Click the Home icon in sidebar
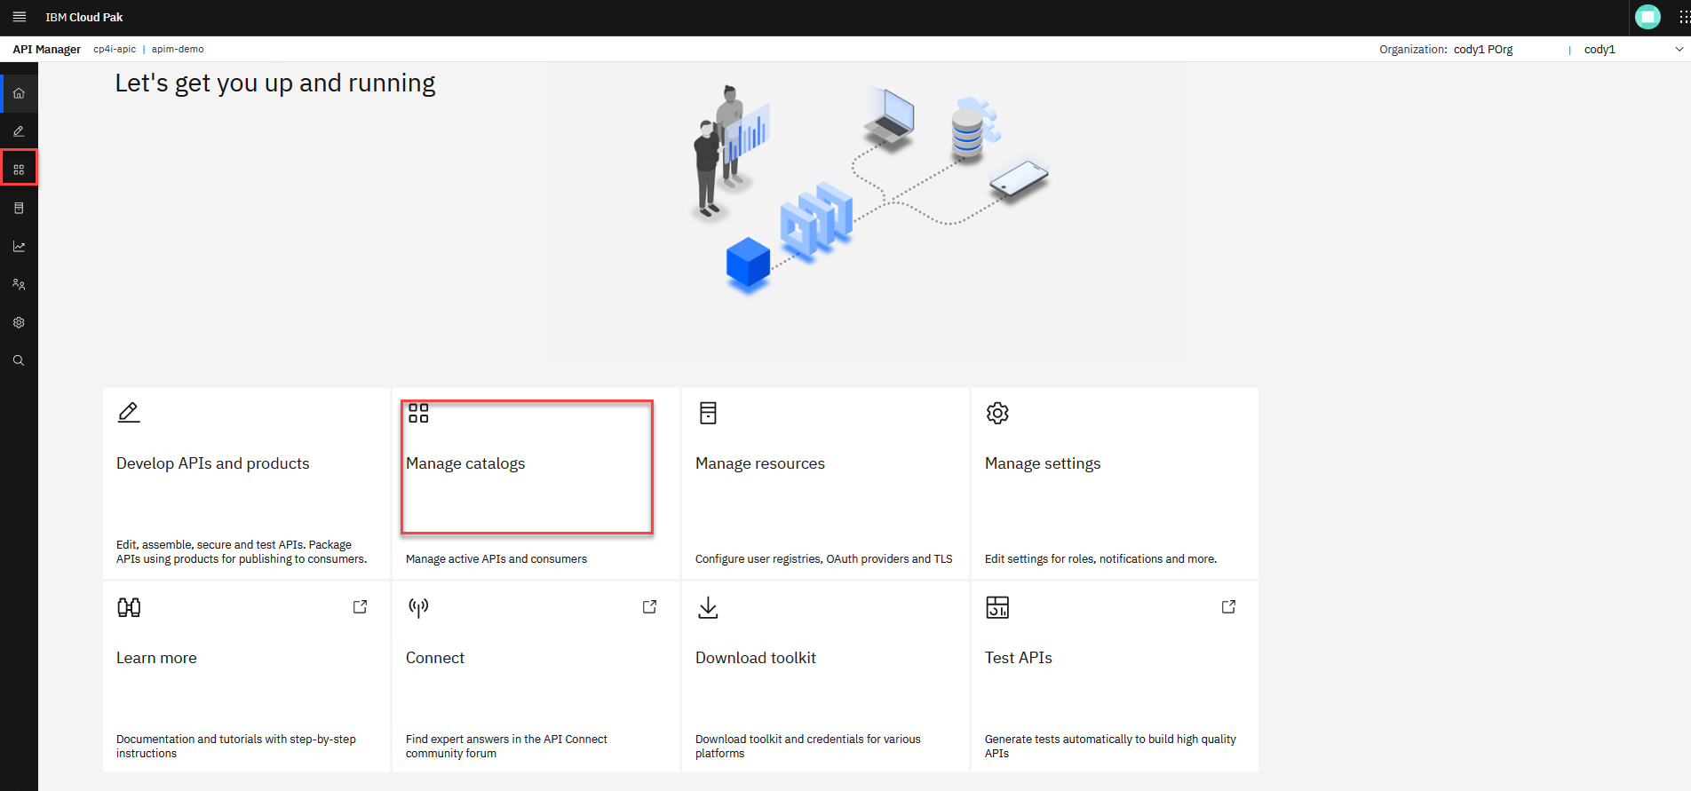The height and width of the screenshot is (791, 1691). (19, 93)
